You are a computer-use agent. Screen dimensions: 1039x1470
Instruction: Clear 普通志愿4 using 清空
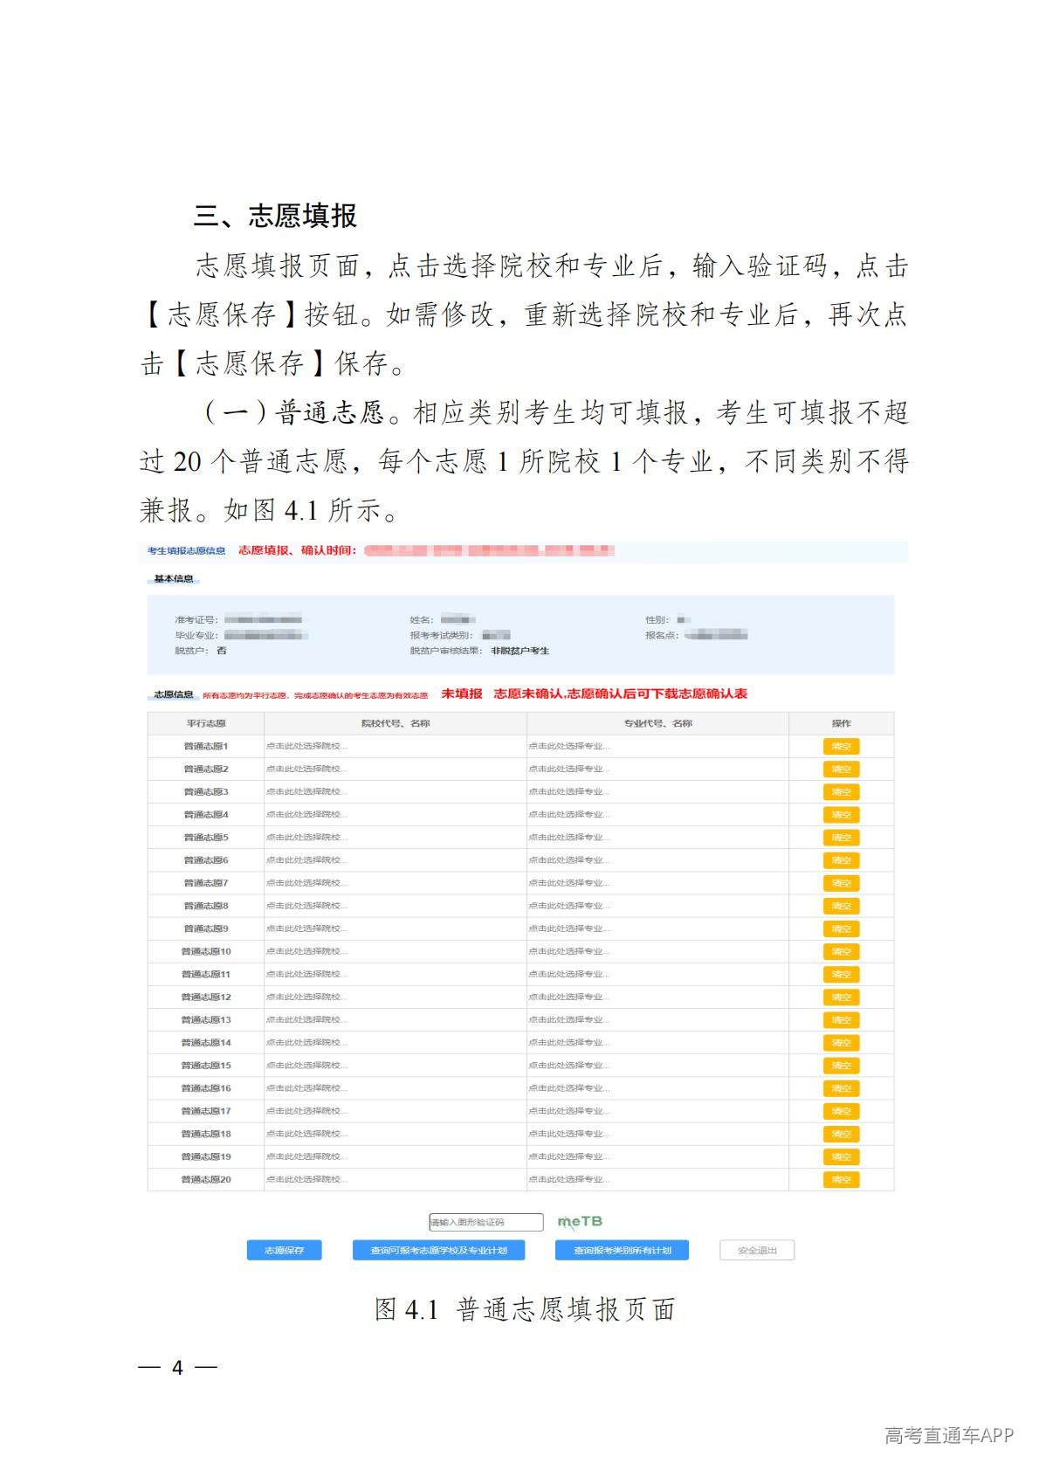(841, 814)
